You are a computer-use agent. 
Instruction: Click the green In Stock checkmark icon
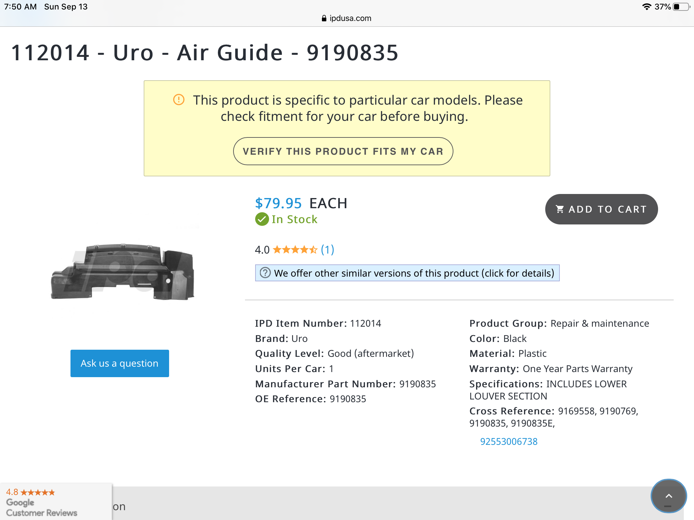[262, 219]
